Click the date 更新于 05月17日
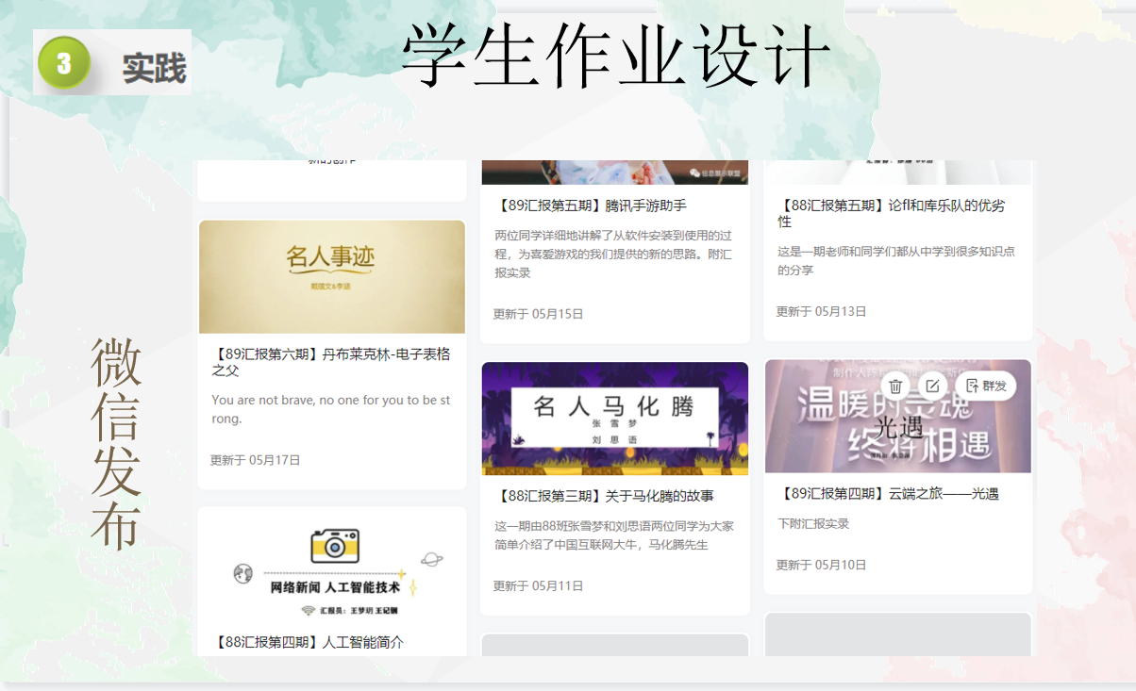This screenshot has height=691, width=1136. point(256,460)
